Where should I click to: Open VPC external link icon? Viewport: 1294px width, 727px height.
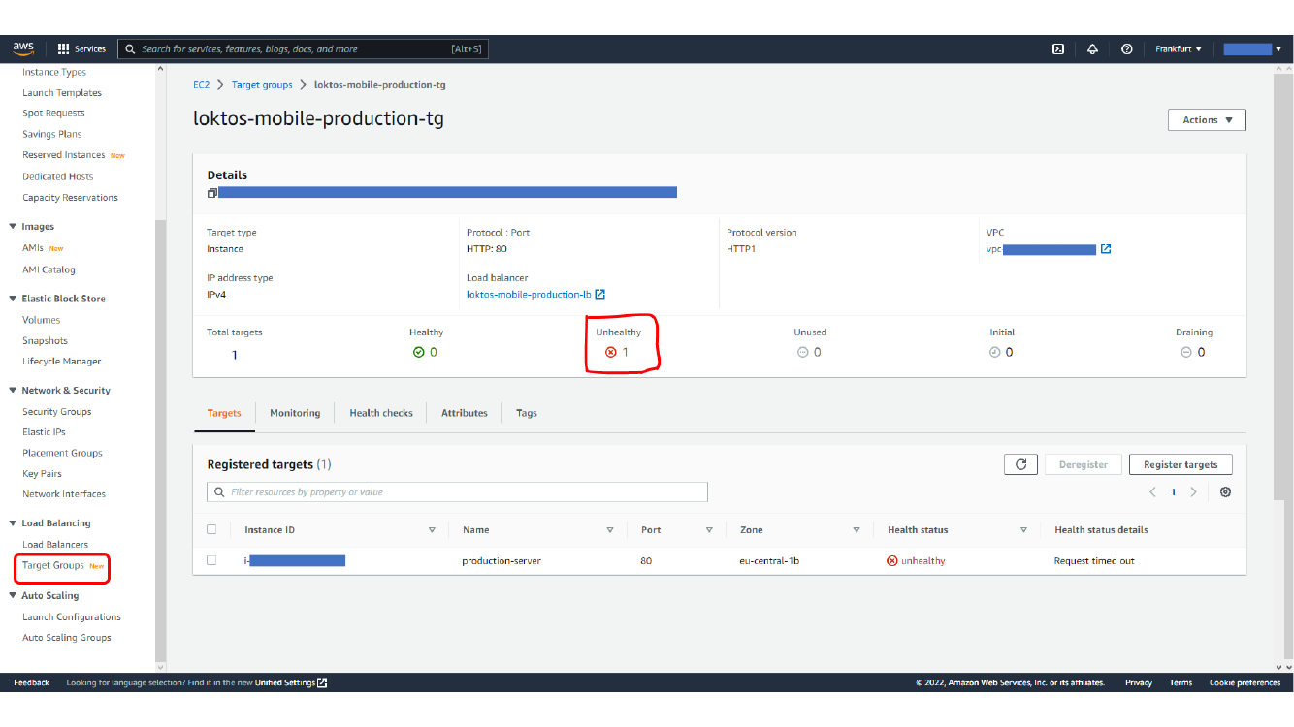click(1106, 249)
